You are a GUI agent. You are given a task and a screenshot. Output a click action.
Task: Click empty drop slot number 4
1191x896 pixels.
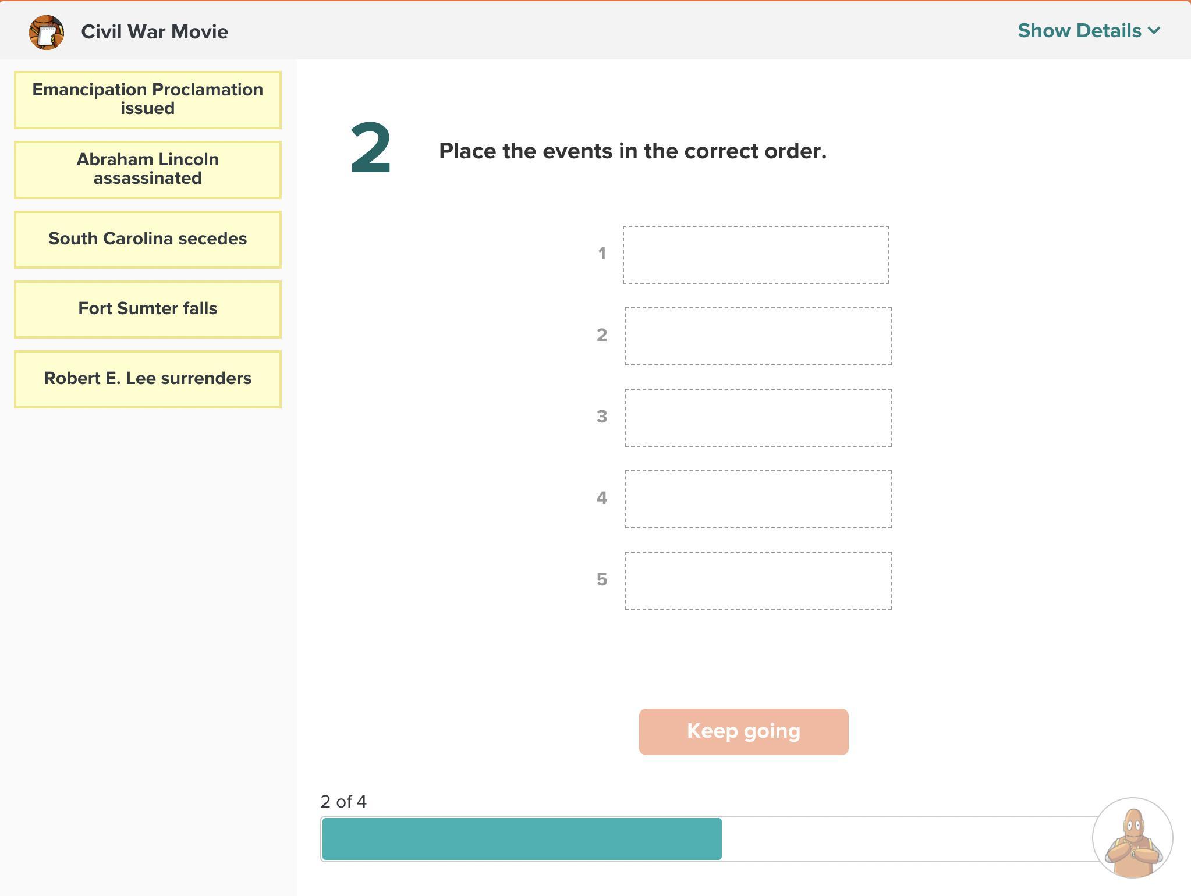[x=758, y=499]
